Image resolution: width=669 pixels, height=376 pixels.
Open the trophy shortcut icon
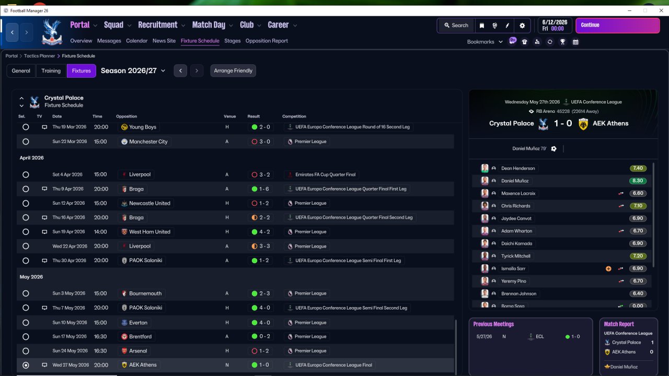pyautogui.click(x=562, y=42)
